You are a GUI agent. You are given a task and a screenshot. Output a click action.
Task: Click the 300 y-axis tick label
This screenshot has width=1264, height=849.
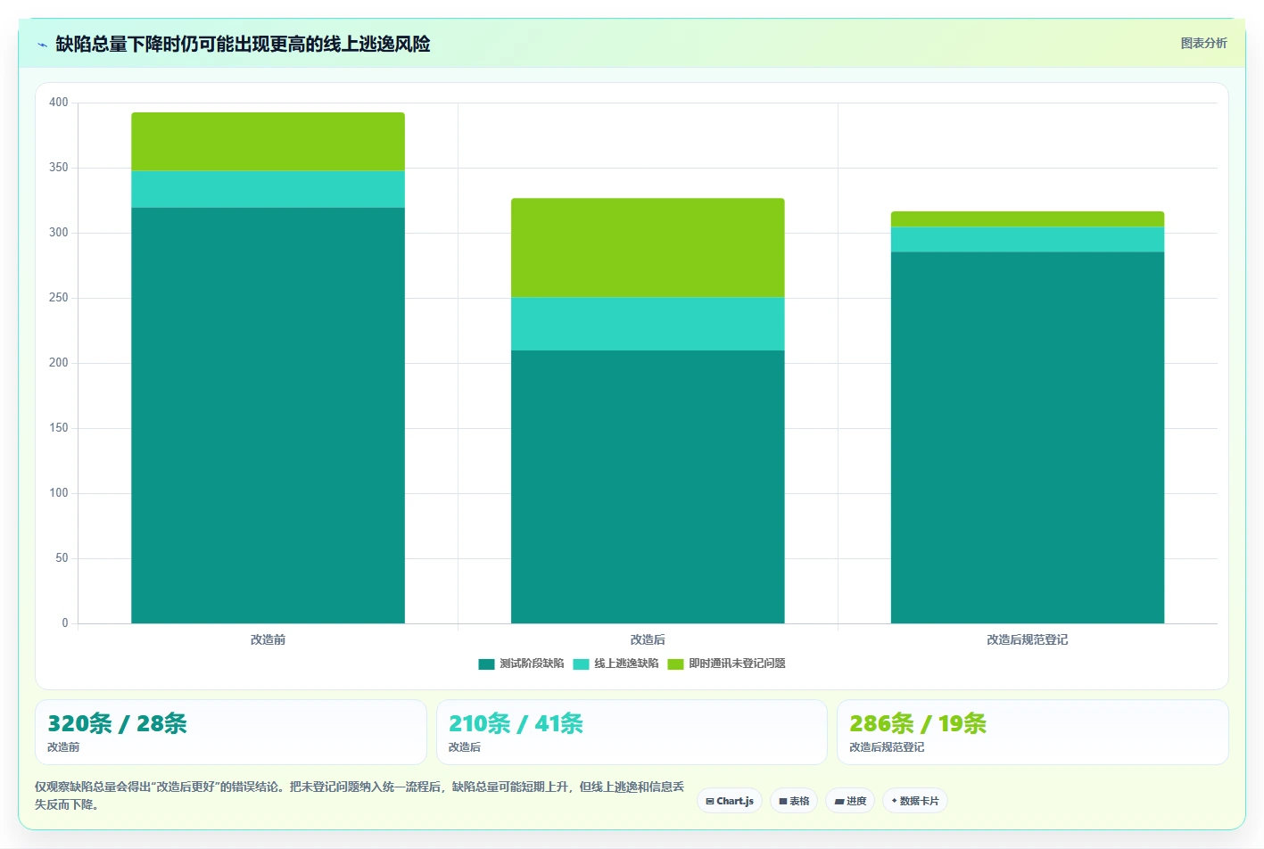click(x=59, y=233)
